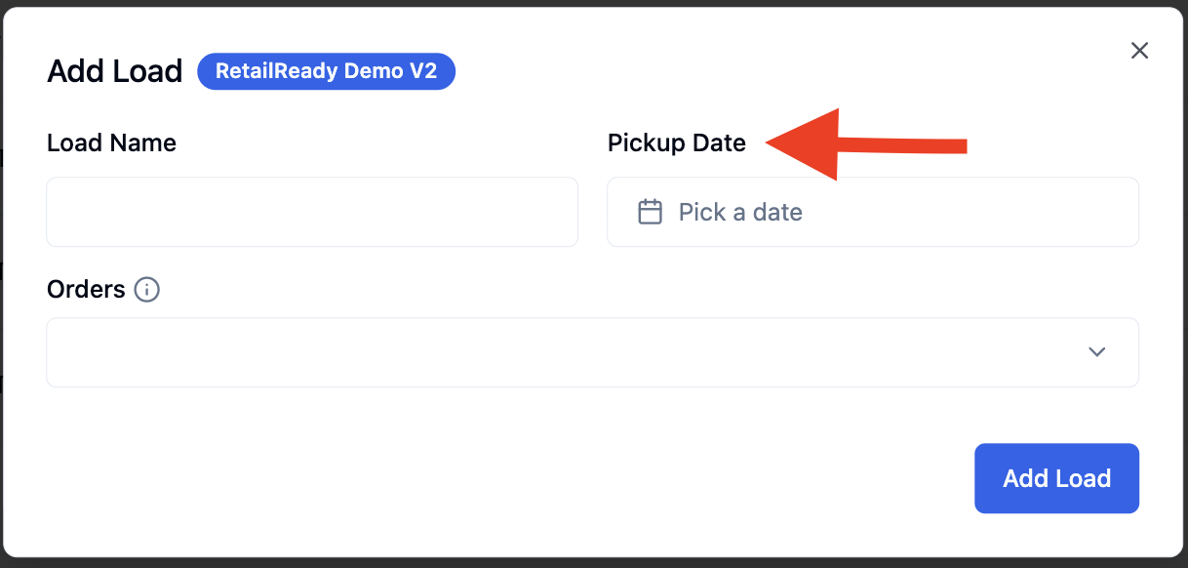
Task: Expand Orders list using the chevron arrow
Action: coord(1097,352)
